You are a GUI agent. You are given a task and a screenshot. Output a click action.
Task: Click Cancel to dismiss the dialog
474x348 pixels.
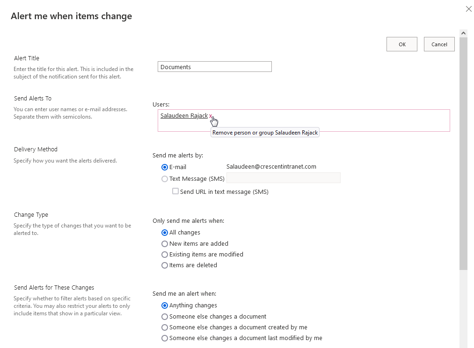438,44
